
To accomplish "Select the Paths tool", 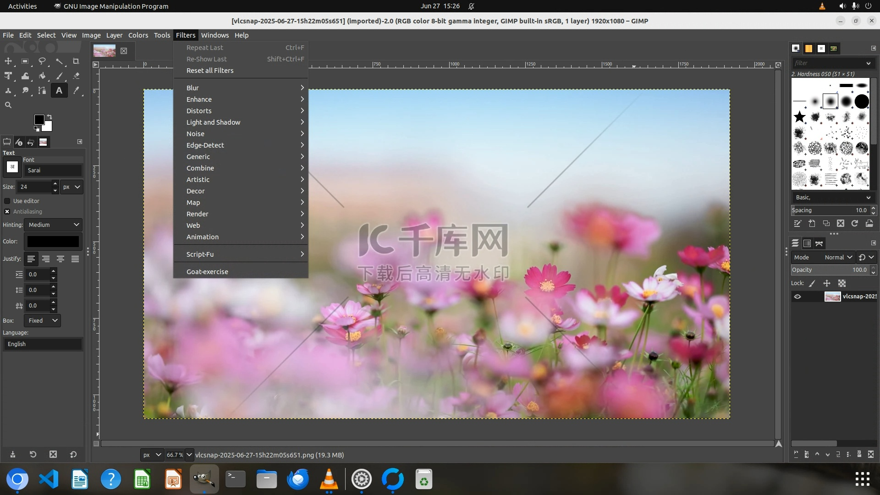I will 42,91.
